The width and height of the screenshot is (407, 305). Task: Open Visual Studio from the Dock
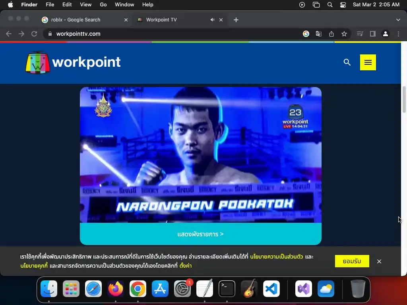pos(304,289)
